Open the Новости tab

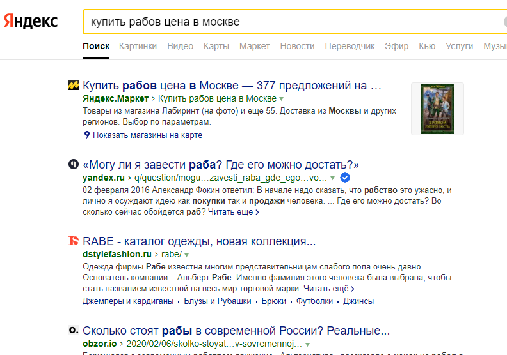coord(297,46)
